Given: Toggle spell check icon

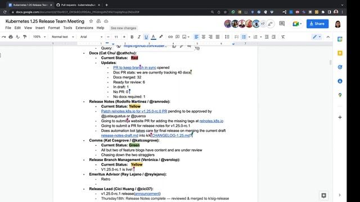Looking at the screenshot, I should (17, 37).
